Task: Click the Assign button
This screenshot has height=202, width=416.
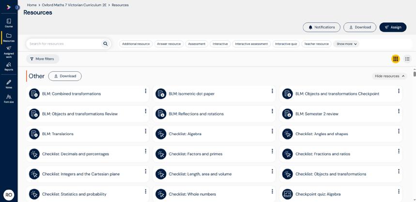Action: 393,27
